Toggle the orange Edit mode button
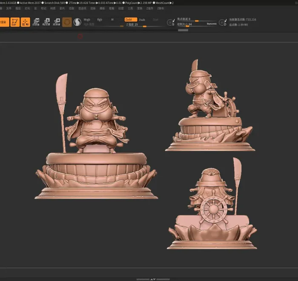The image size is (298, 281). (x=15, y=22)
